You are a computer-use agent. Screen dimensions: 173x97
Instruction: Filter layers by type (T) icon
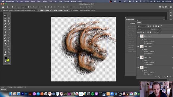click(153, 26)
